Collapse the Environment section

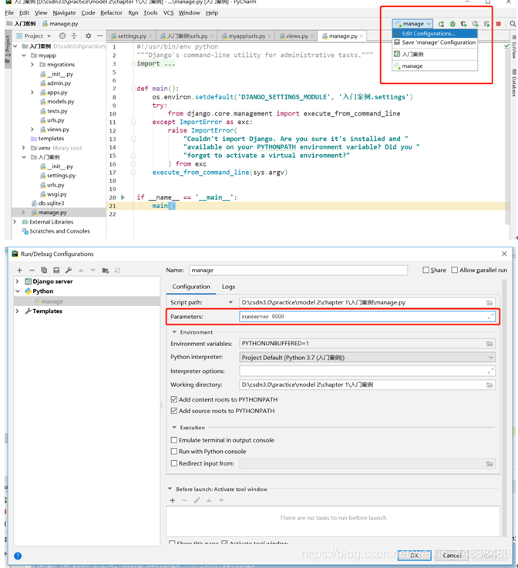tap(174, 332)
